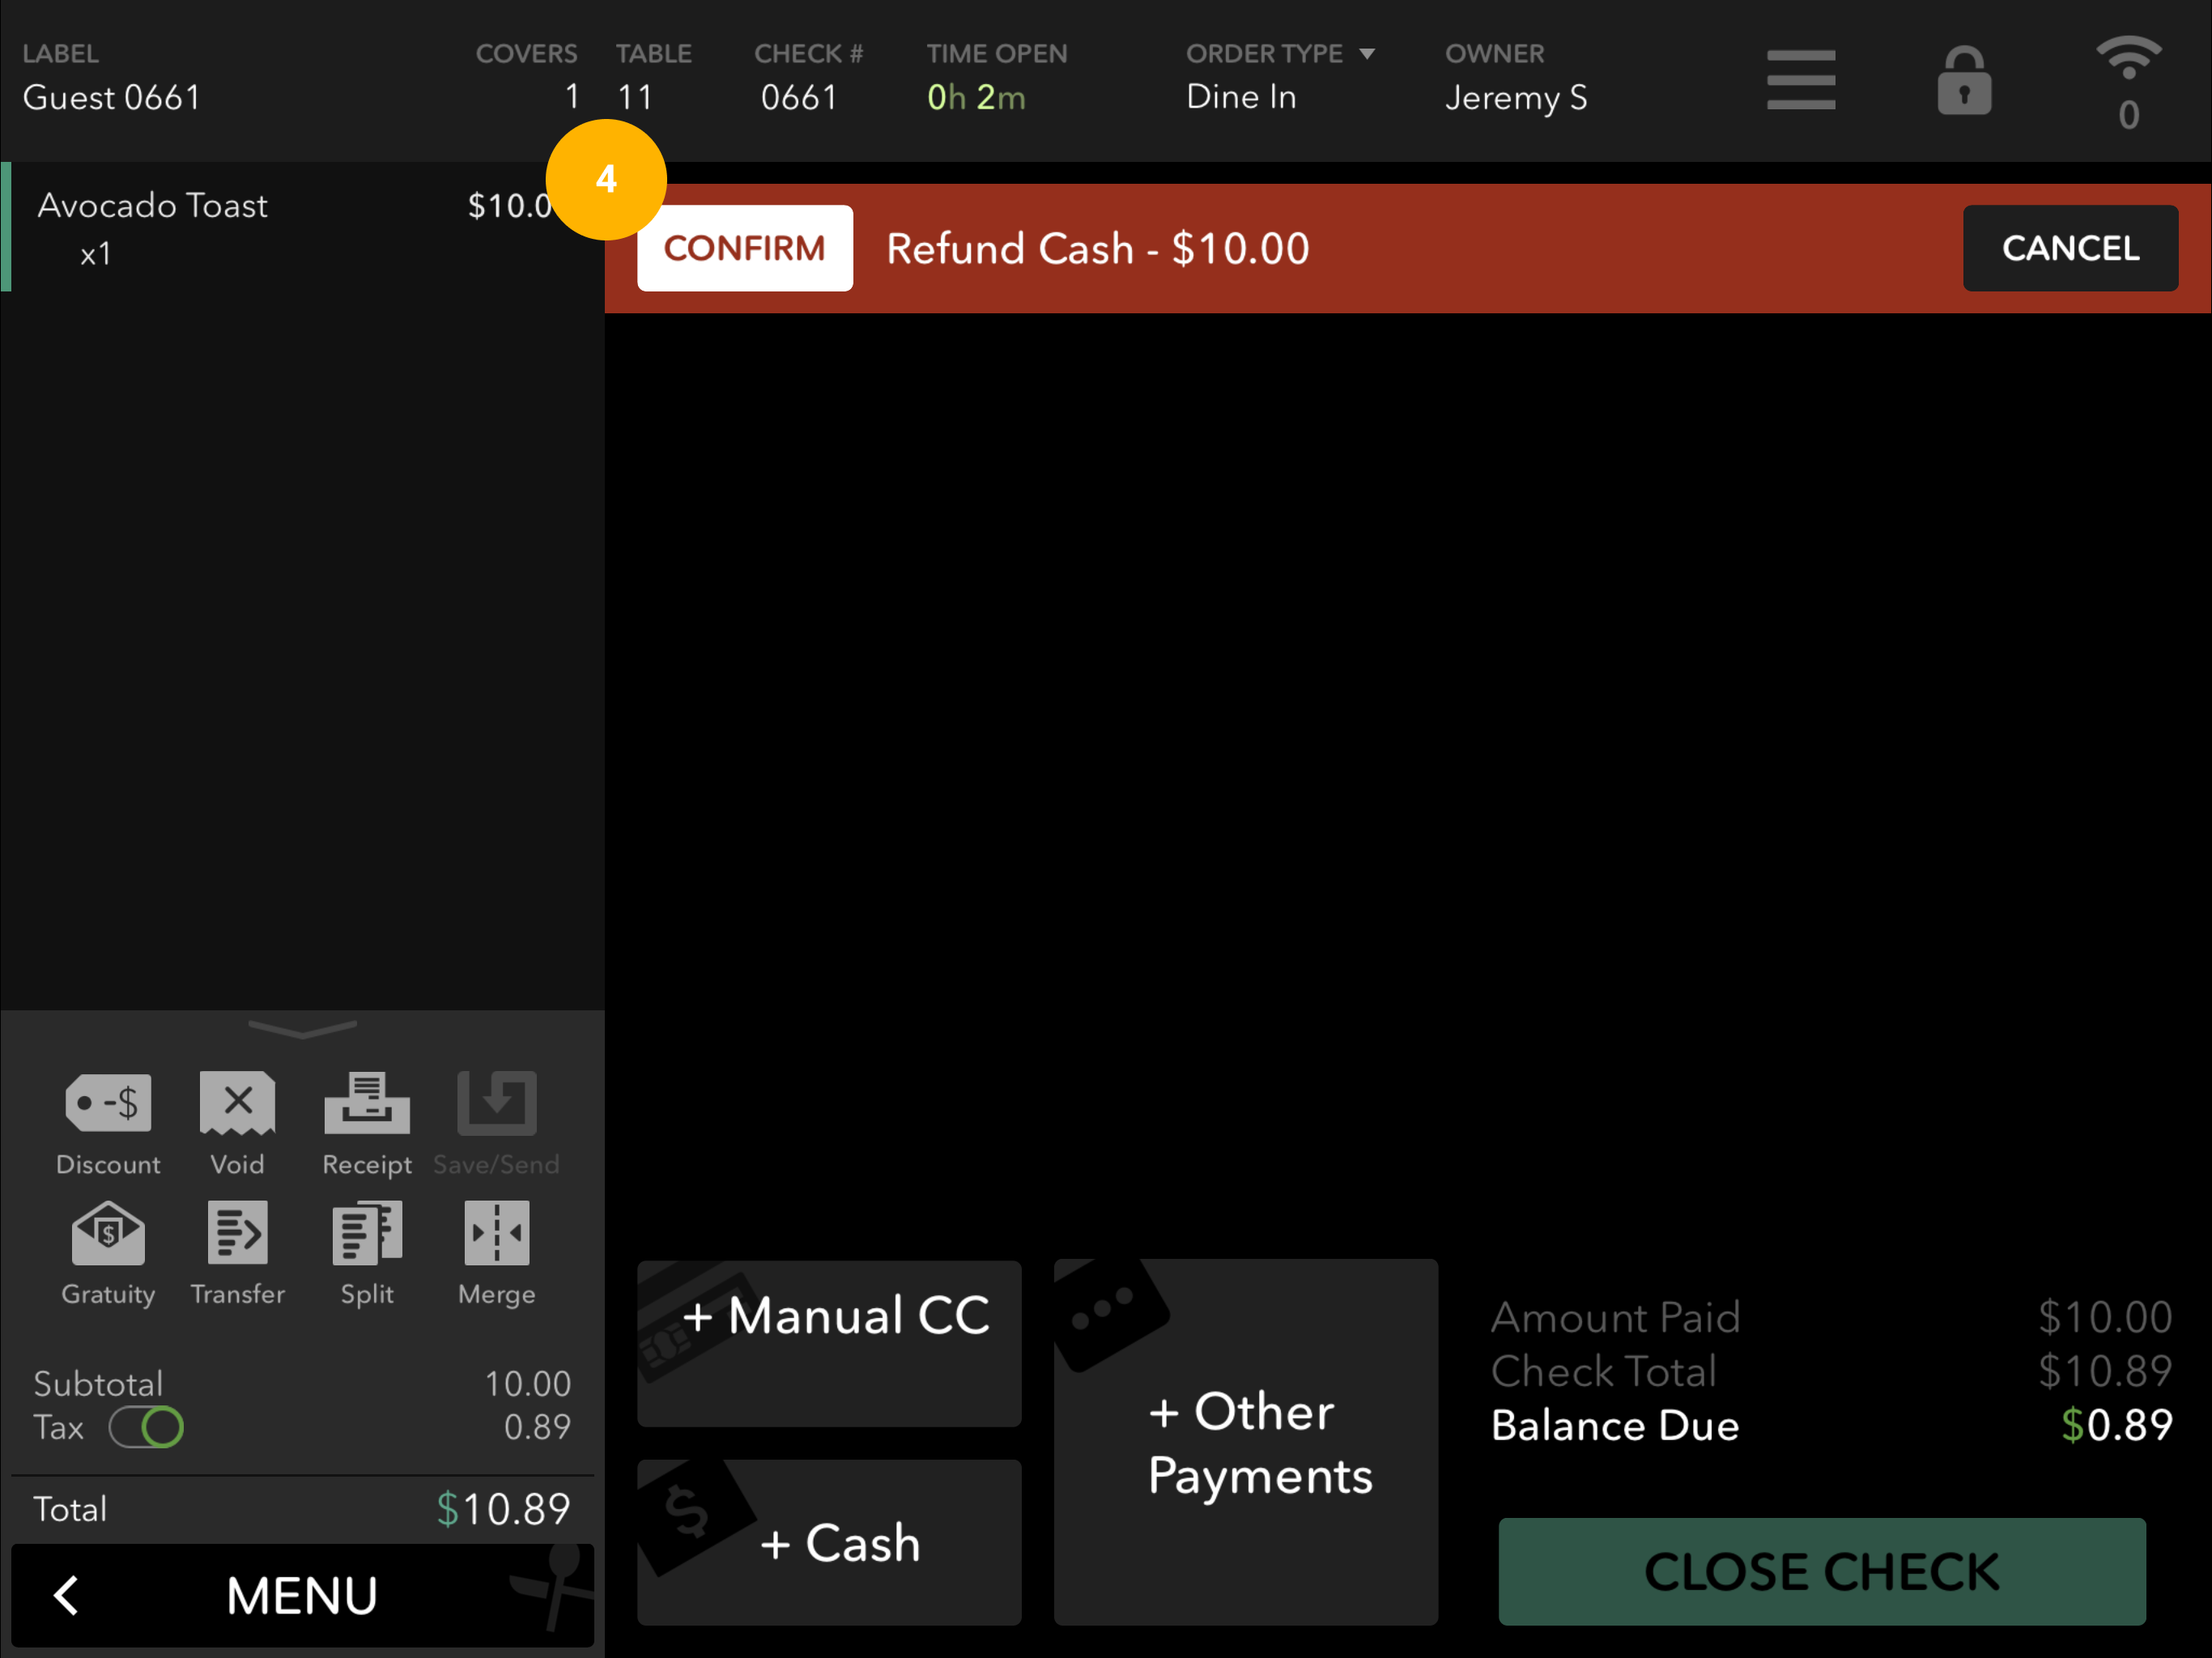Image resolution: width=2212 pixels, height=1658 pixels.
Task: Toggle the Tax switch
Action: (146, 1427)
